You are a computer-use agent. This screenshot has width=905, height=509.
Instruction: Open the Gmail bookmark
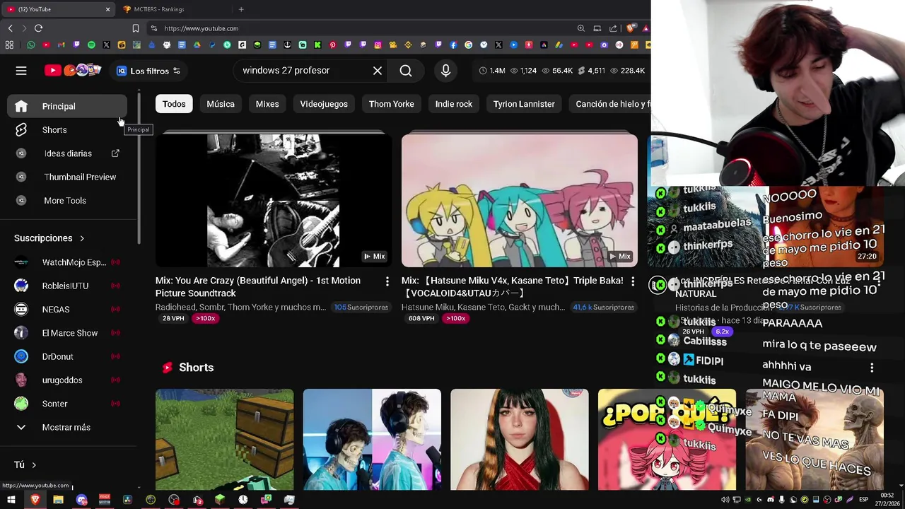[61, 45]
